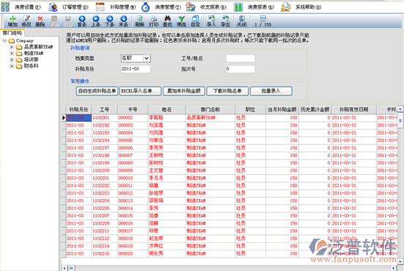404x271 pixels.
Task: Open search with 查找 binoculars icon
Action: 167,21
